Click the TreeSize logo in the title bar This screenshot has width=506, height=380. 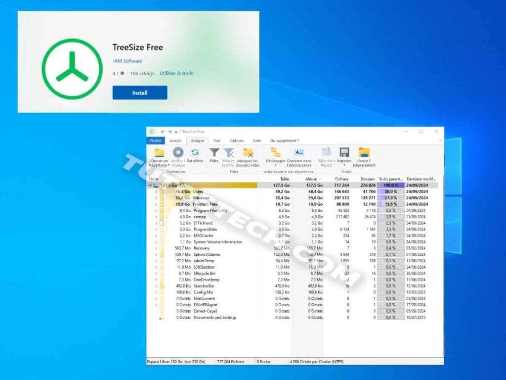(152, 132)
